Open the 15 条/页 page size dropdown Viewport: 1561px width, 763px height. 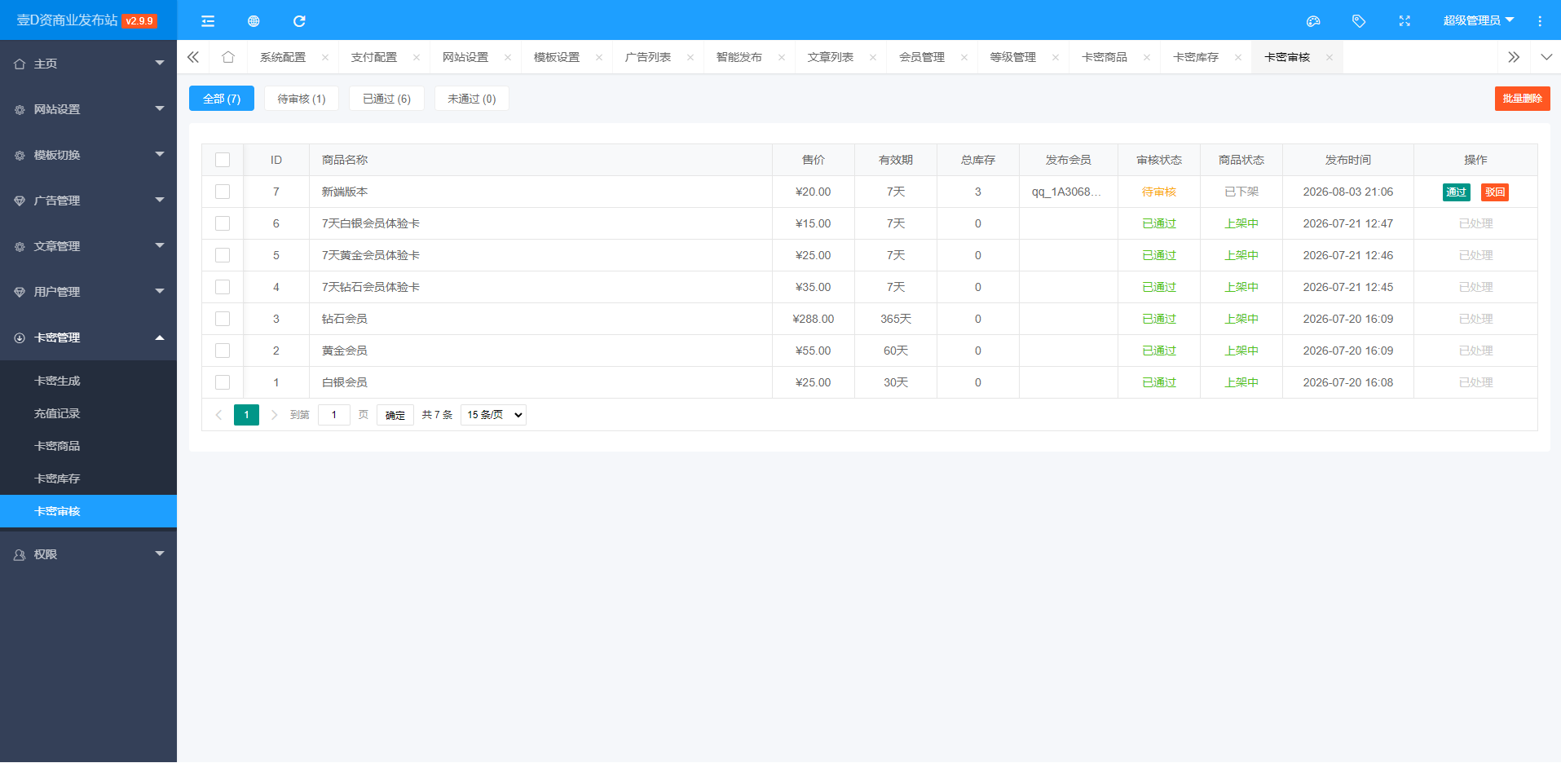(x=493, y=415)
